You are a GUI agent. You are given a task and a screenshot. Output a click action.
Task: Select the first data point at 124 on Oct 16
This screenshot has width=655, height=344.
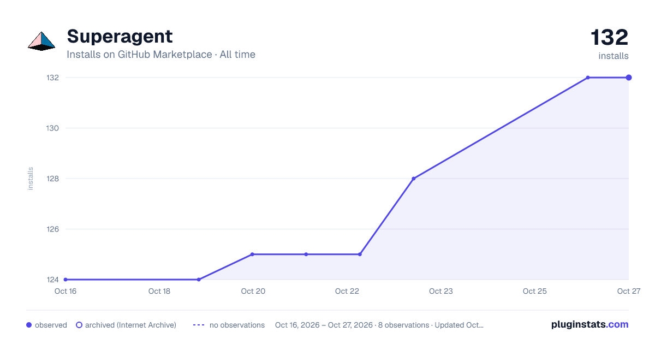coord(65,280)
